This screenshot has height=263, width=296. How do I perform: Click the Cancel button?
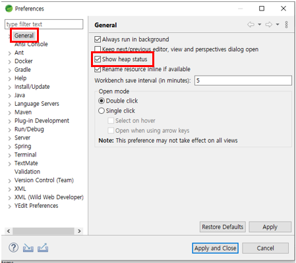click(x=266, y=248)
